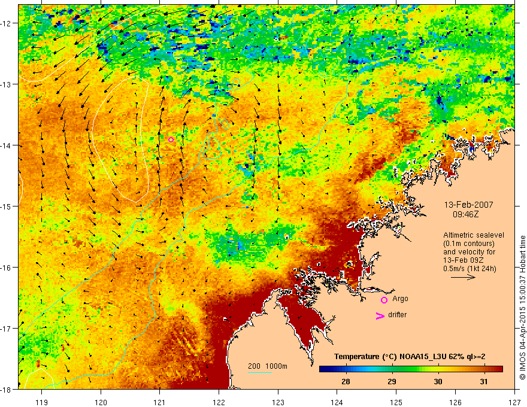
Task: Click the longitude axis label 120
Action: 101,402
